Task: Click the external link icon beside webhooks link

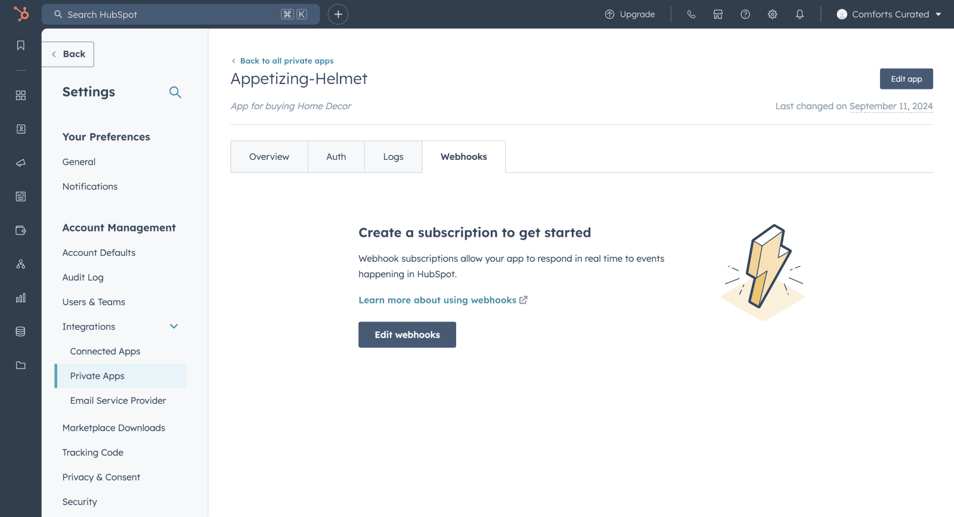Action: point(524,300)
